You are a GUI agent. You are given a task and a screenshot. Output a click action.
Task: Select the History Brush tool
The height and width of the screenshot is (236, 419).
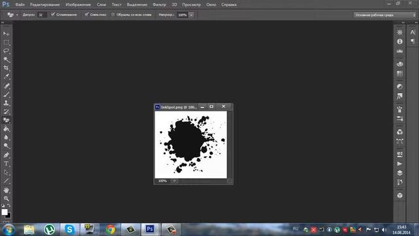6,111
